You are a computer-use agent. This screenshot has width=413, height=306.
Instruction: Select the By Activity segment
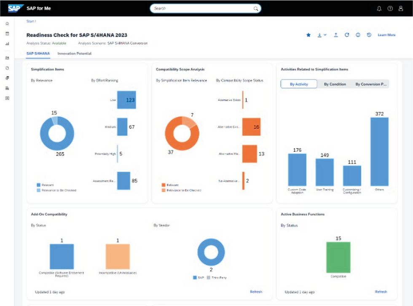299,84
